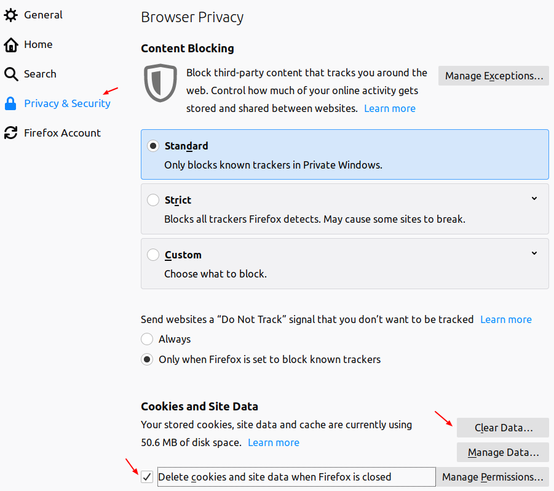Click the Content Blocking shield icon
Screen dimensions: 554x491
click(x=160, y=82)
